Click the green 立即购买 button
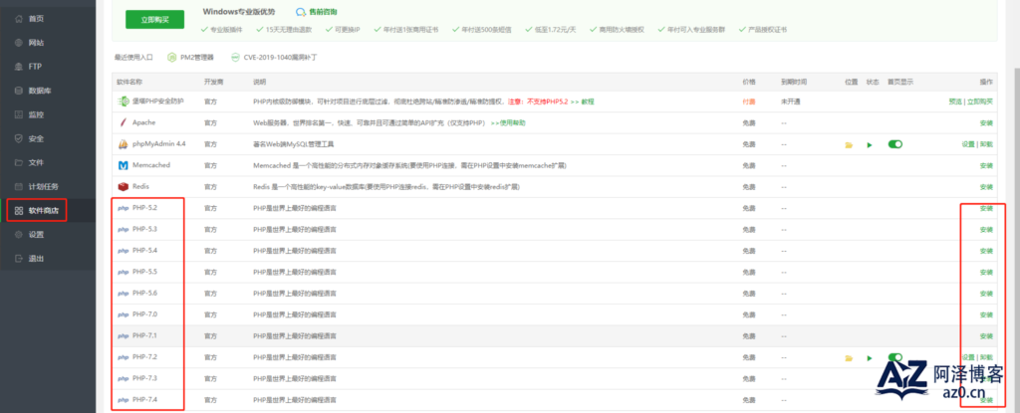This screenshot has height=413, width=1020. pos(154,20)
